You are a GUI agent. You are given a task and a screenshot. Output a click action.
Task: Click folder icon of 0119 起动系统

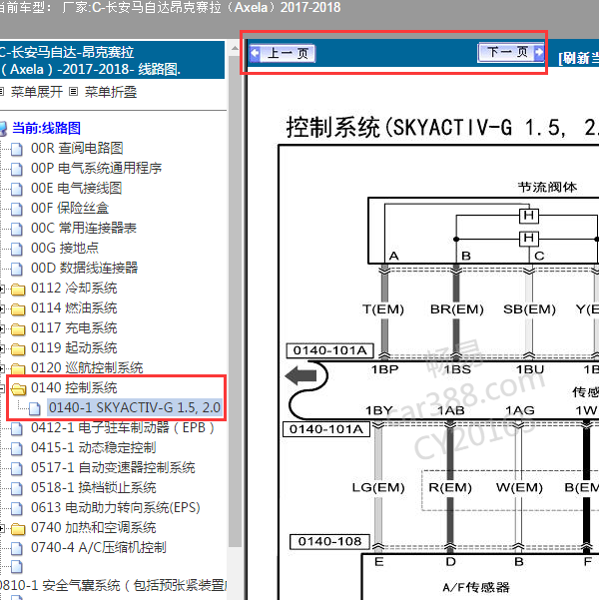[x=18, y=349]
